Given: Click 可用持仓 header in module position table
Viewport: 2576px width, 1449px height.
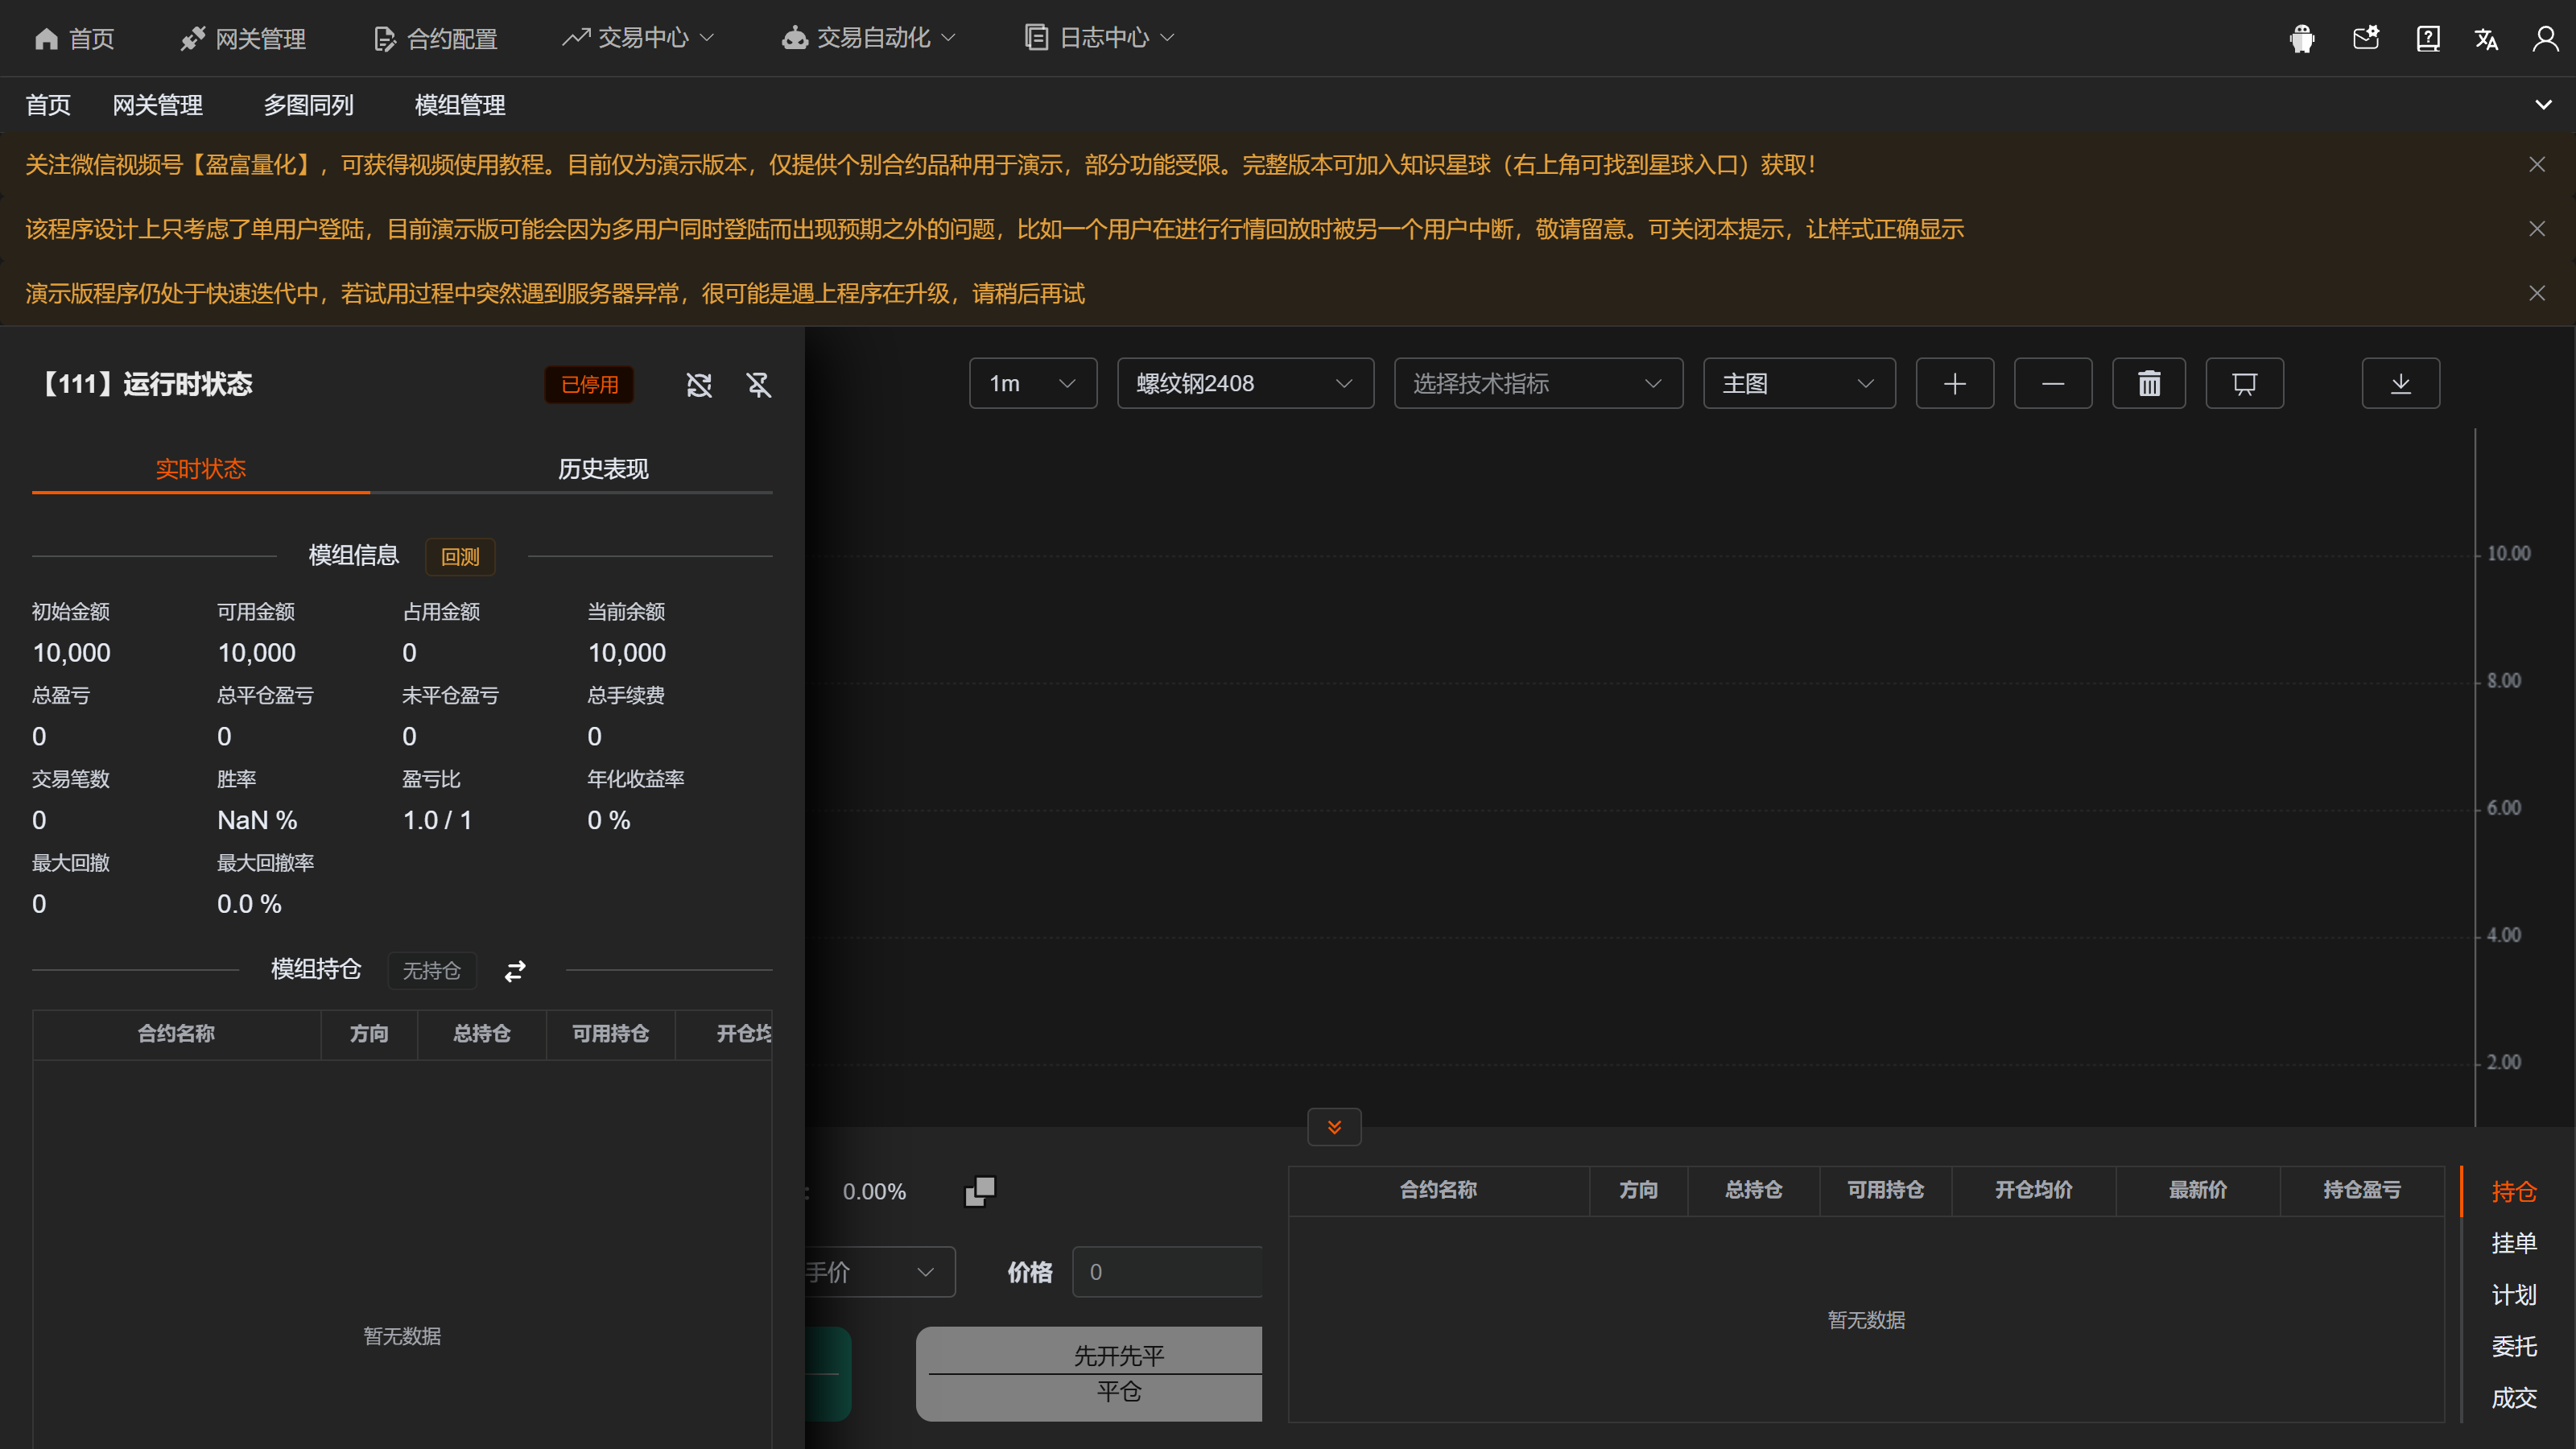Looking at the screenshot, I should pyautogui.click(x=610, y=1034).
